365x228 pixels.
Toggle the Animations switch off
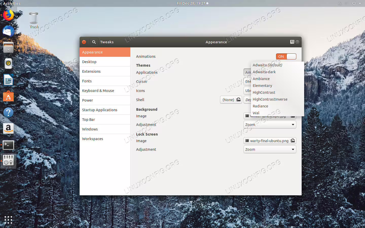tap(286, 56)
